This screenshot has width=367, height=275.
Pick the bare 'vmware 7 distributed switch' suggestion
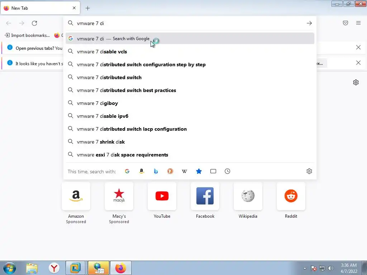pyautogui.click(x=190, y=77)
